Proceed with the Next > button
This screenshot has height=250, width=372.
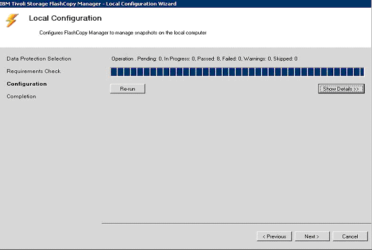point(312,236)
